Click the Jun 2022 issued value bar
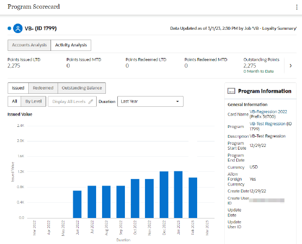 point(77,204)
